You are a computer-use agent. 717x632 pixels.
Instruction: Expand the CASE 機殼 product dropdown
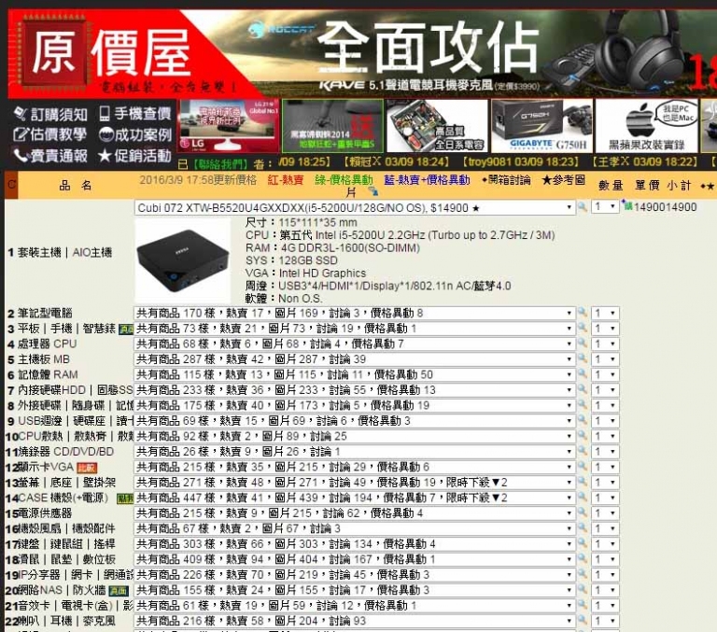355,498
